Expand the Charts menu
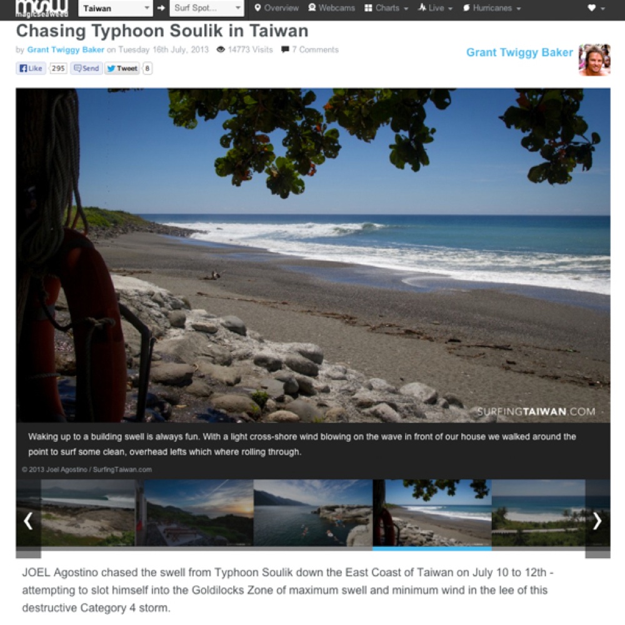 pyautogui.click(x=386, y=8)
